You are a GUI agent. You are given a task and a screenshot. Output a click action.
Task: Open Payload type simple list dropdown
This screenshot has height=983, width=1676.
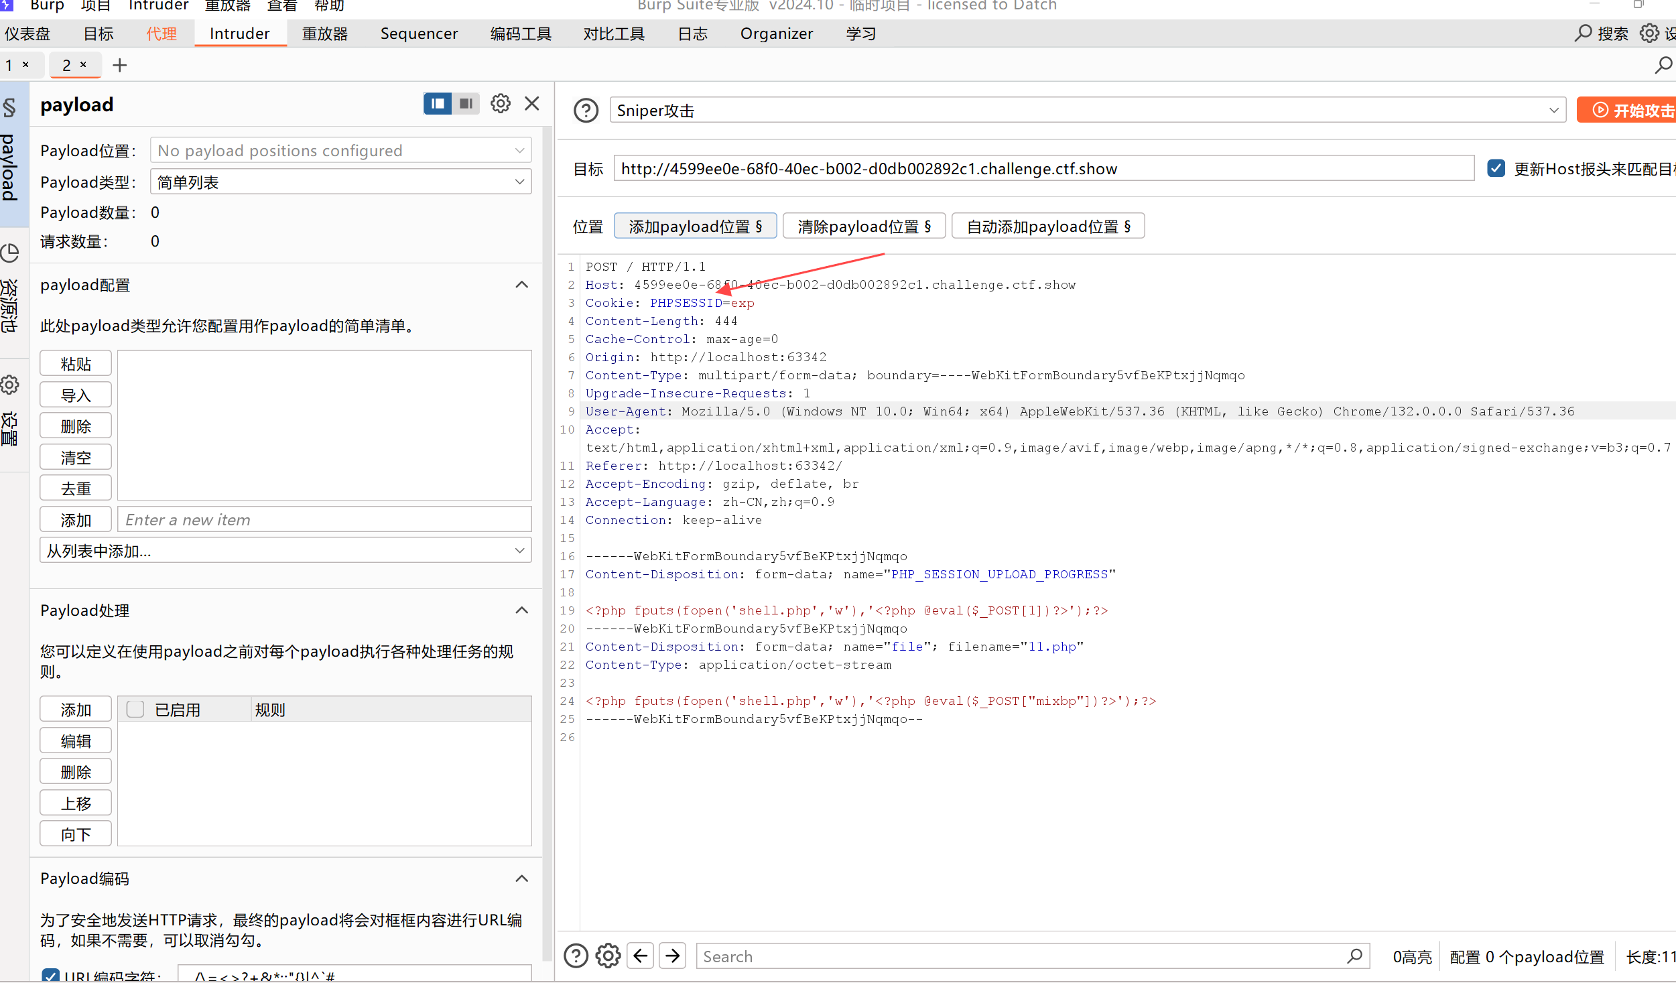(x=340, y=182)
